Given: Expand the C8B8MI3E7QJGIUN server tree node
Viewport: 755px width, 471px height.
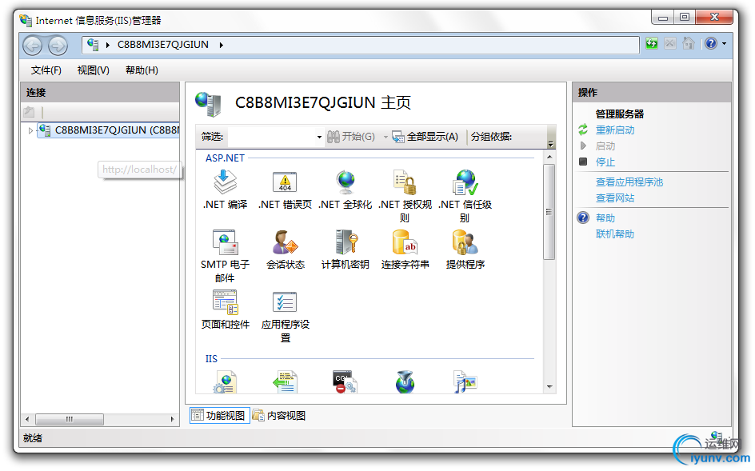Looking at the screenshot, I should [30, 130].
